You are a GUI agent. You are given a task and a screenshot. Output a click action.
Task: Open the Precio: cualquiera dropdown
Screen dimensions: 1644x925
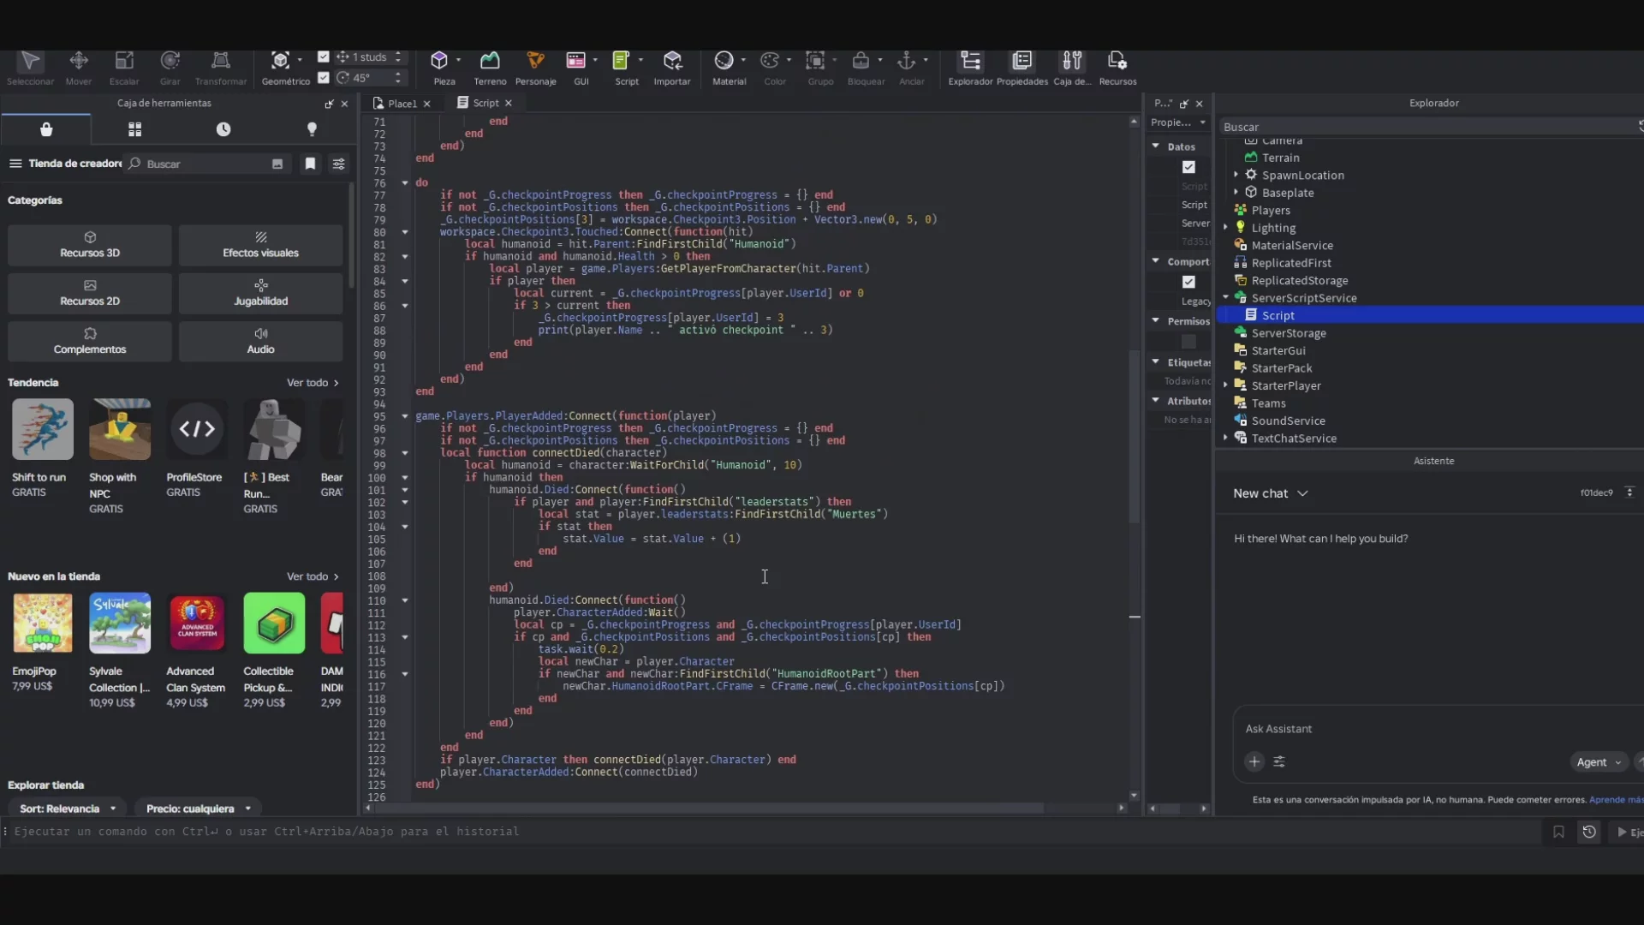pyautogui.click(x=199, y=809)
